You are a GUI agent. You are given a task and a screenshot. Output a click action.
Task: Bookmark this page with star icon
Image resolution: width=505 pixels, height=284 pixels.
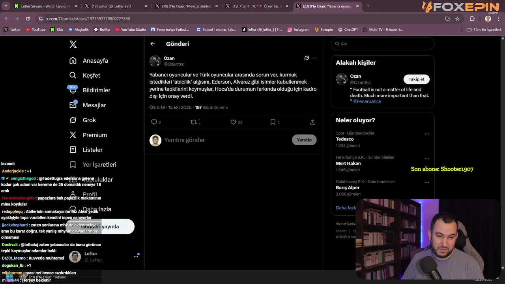click(457, 19)
